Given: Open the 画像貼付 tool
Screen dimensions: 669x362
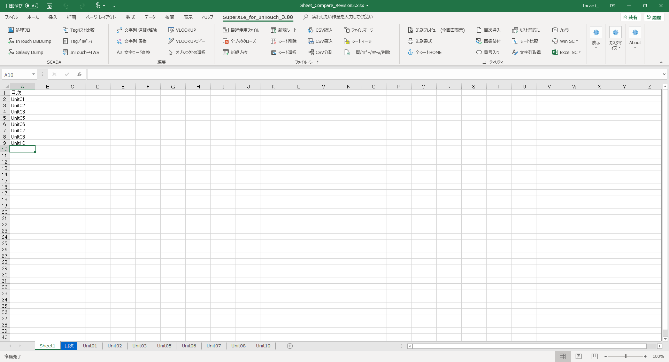Looking at the screenshot, I should point(488,41).
